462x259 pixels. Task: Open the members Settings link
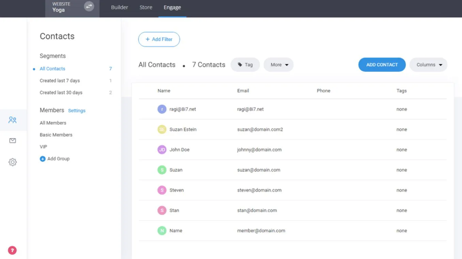[x=77, y=111]
